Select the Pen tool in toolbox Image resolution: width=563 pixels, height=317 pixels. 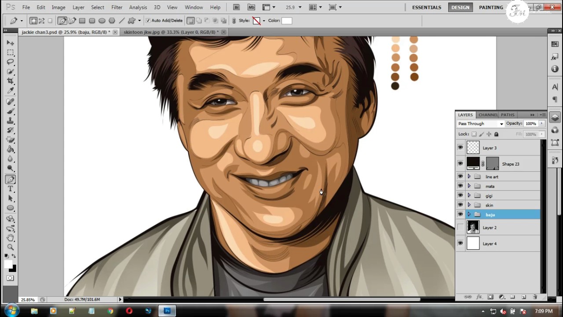click(x=11, y=179)
